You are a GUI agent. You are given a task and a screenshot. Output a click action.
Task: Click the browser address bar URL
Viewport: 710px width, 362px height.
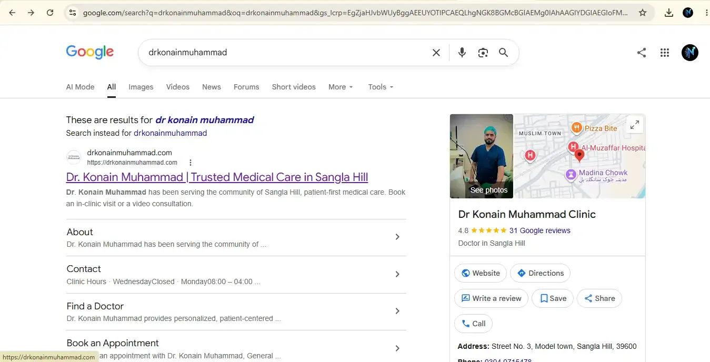click(x=355, y=13)
